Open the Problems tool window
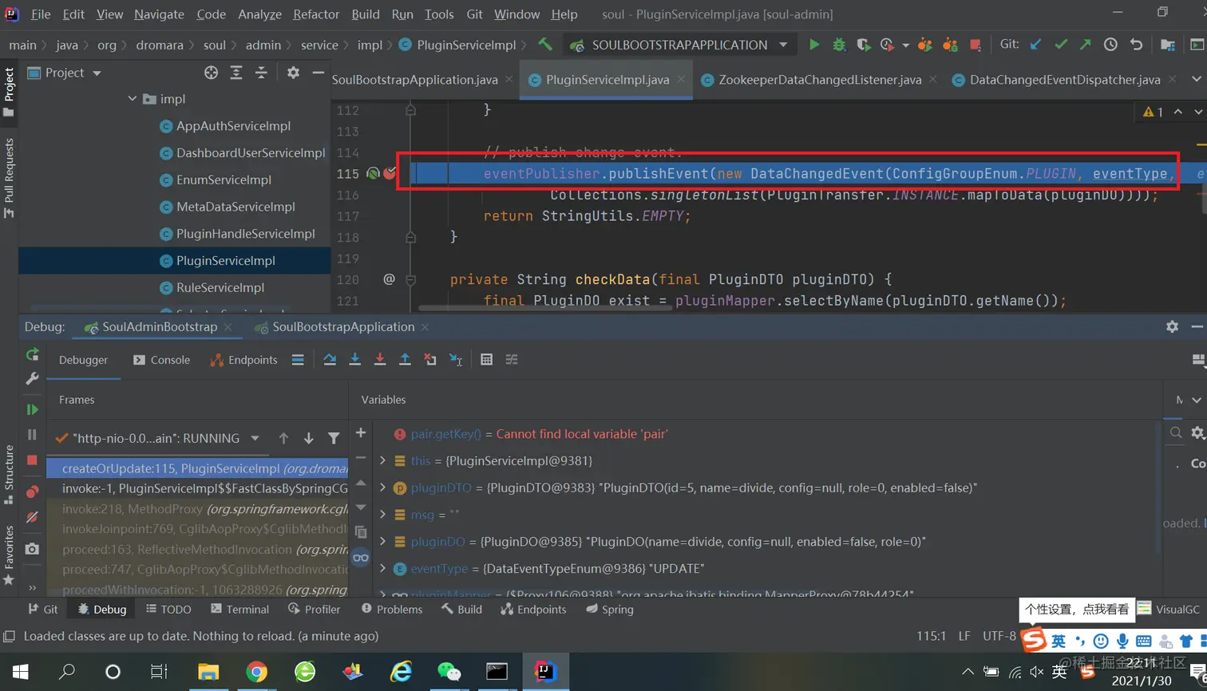 pos(391,609)
